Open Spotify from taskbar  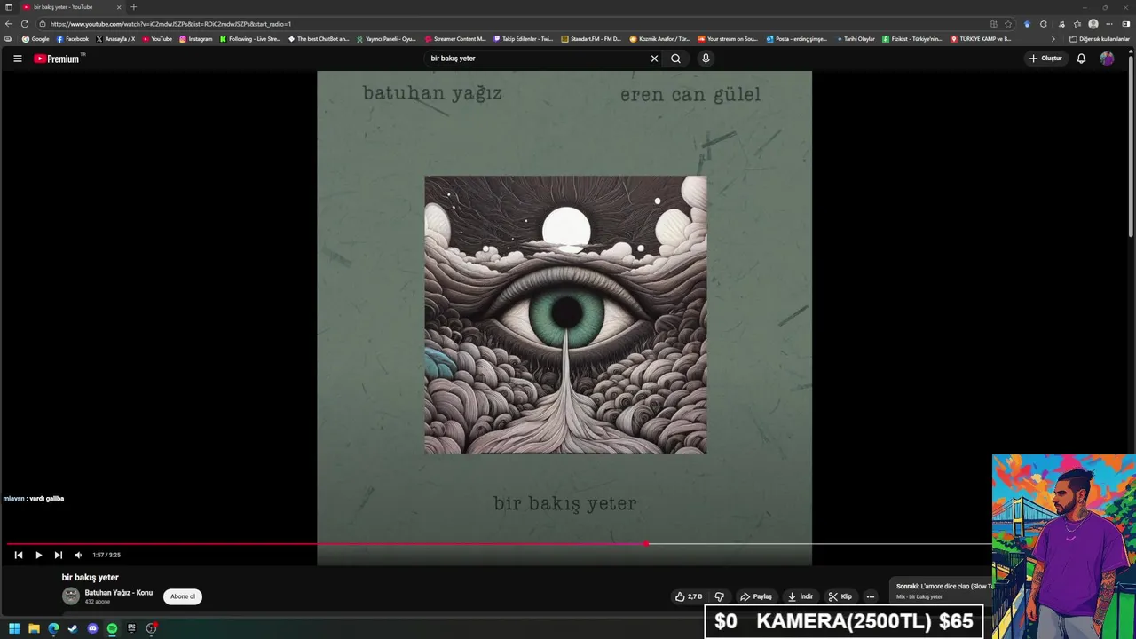click(x=112, y=628)
